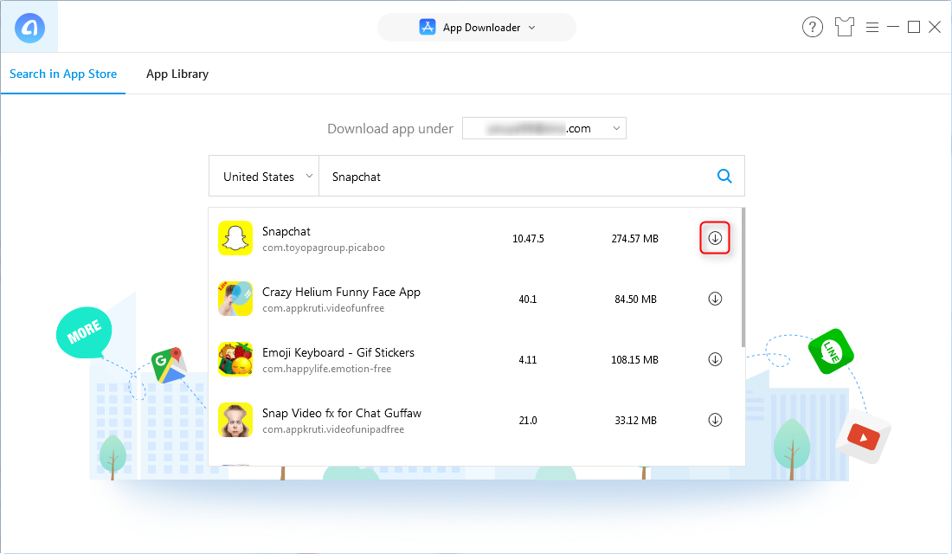The height and width of the screenshot is (554, 952).
Task: Download Crazy Helium Funny Face App
Action: (x=715, y=299)
